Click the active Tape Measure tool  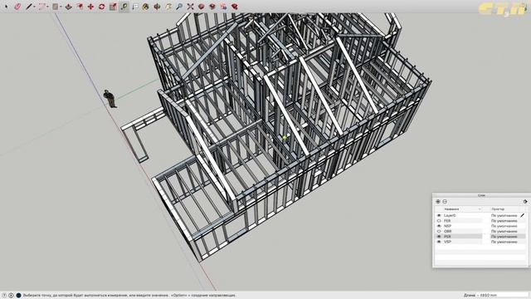click(124, 7)
